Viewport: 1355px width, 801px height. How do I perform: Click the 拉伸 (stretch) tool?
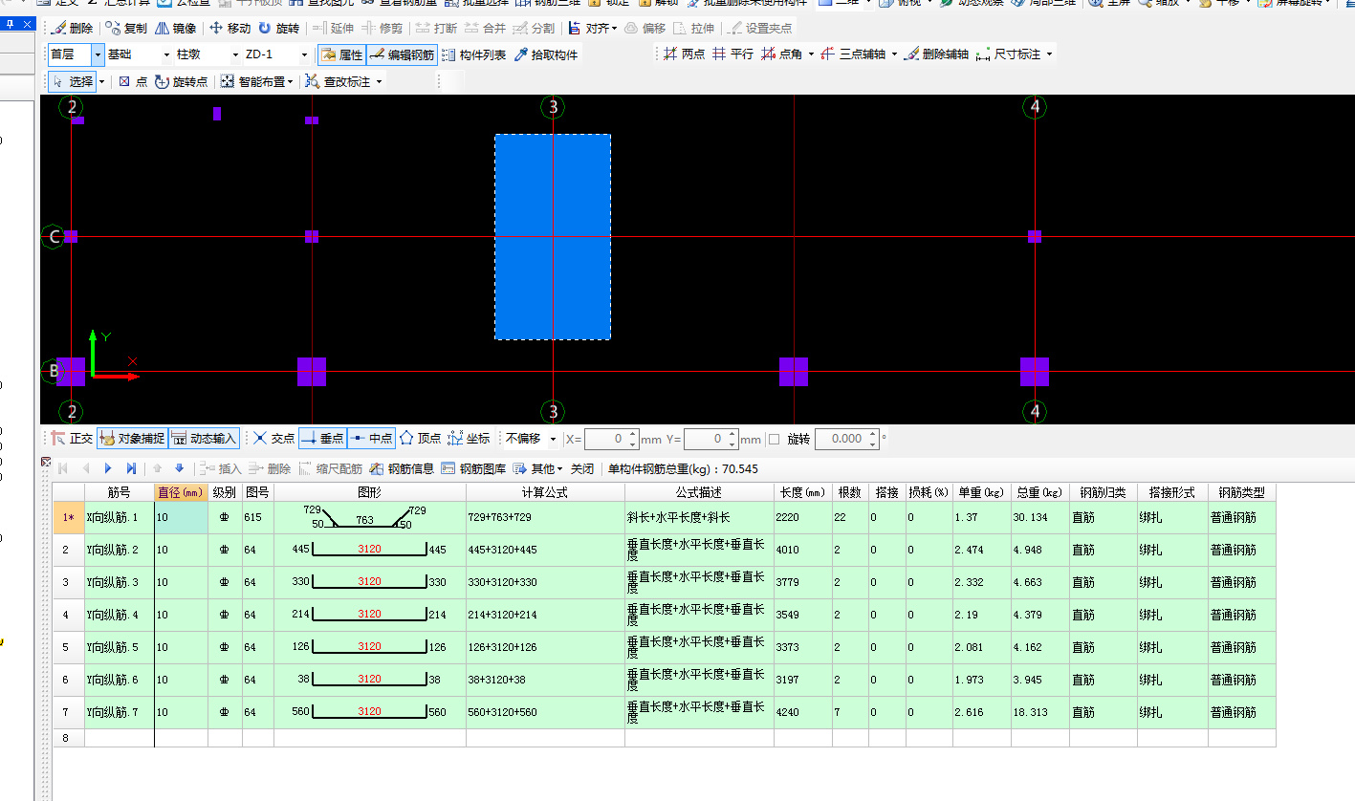point(694,29)
